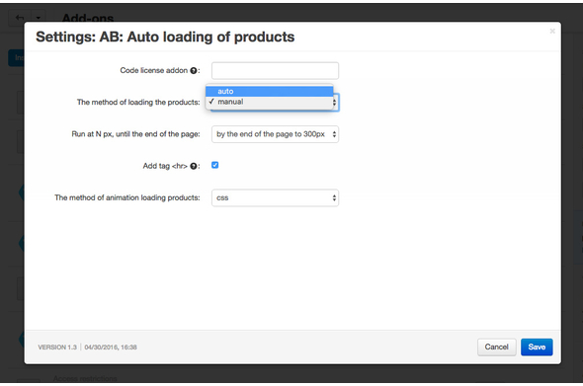Viewport: 583px width, 386px height.
Task: Select the 'manual' option in dropdown list
Action: pyautogui.click(x=269, y=102)
